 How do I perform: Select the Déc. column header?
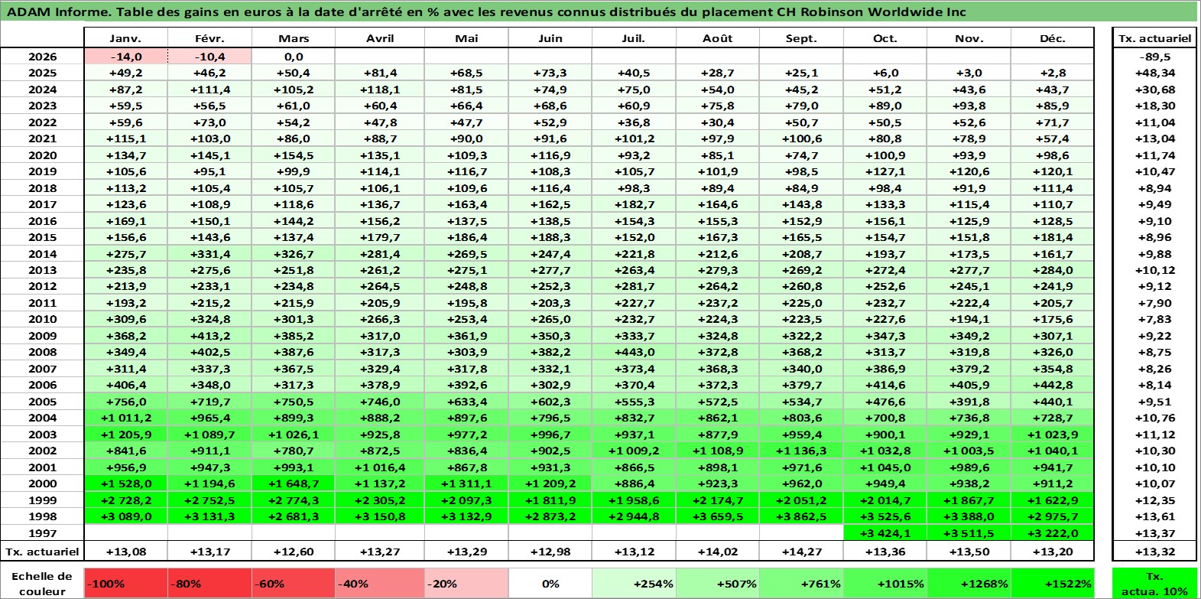[1053, 38]
